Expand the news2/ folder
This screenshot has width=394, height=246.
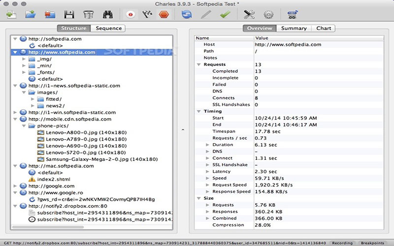[33, 106]
